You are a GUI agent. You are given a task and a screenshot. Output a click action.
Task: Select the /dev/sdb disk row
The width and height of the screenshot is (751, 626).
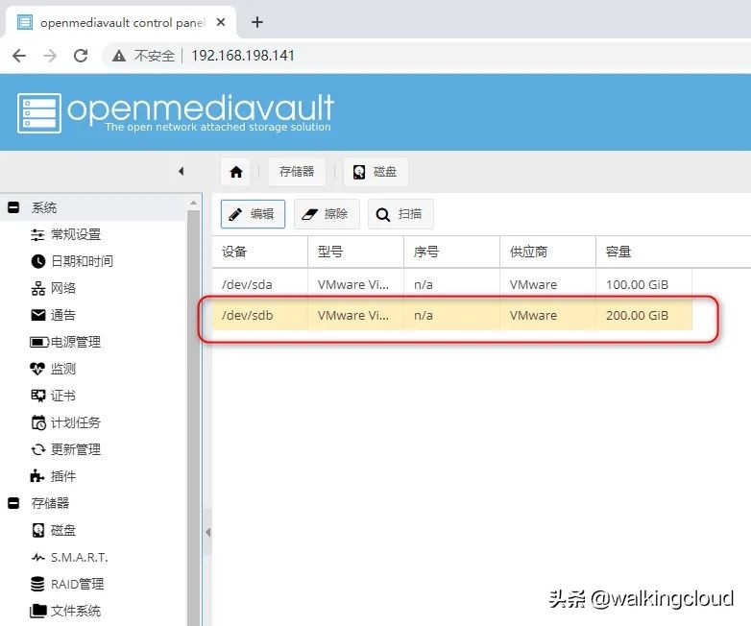(452, 315)
